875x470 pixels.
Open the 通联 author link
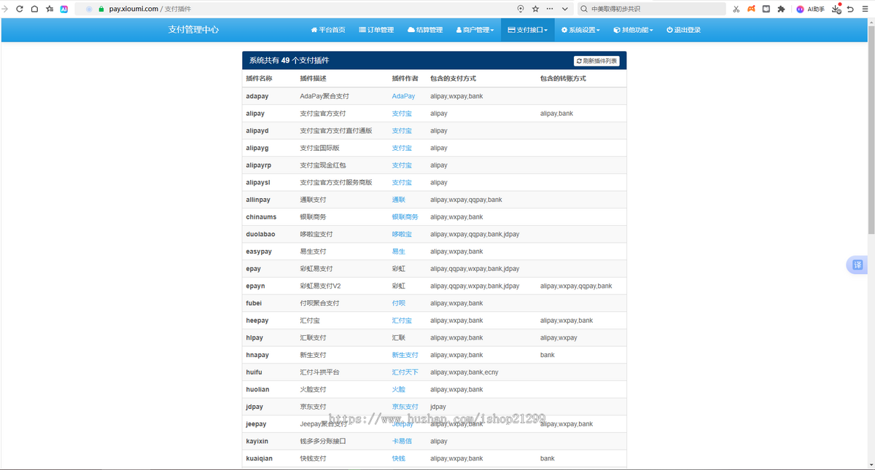(398, 200)
